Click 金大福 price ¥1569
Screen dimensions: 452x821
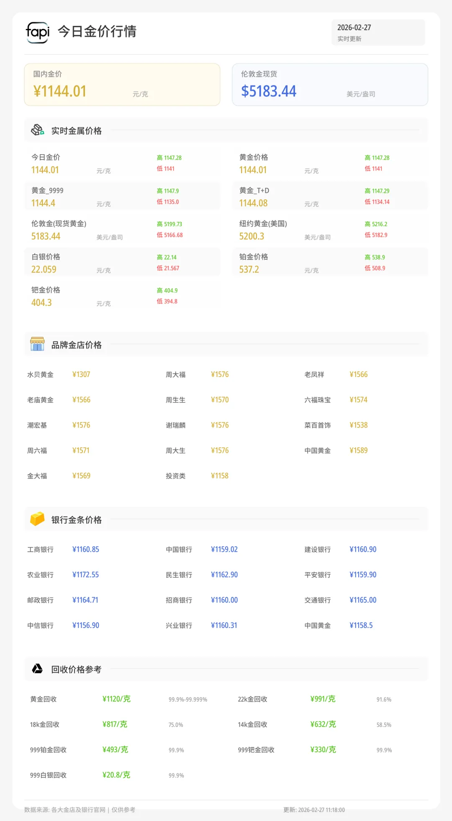81,476
